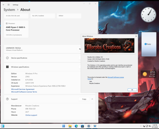Open the clock and date in taskbar
Screen dimensions: 159x129
pyautogui.click(x=155, y=126)
